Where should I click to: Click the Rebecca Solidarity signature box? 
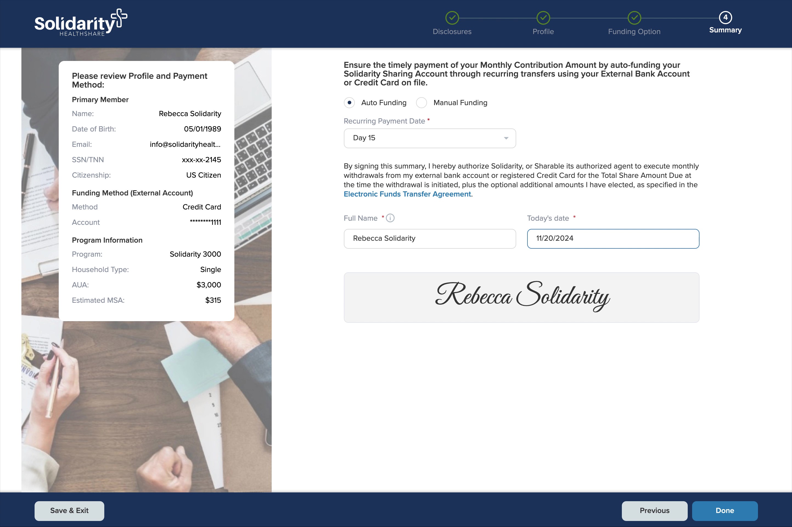(521, 297)
